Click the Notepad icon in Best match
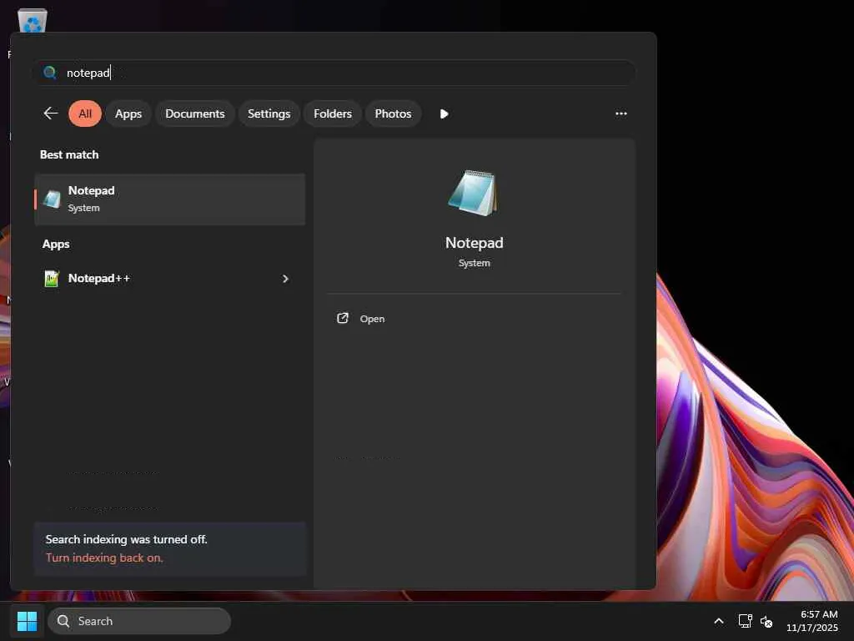 tap(53, 199)
